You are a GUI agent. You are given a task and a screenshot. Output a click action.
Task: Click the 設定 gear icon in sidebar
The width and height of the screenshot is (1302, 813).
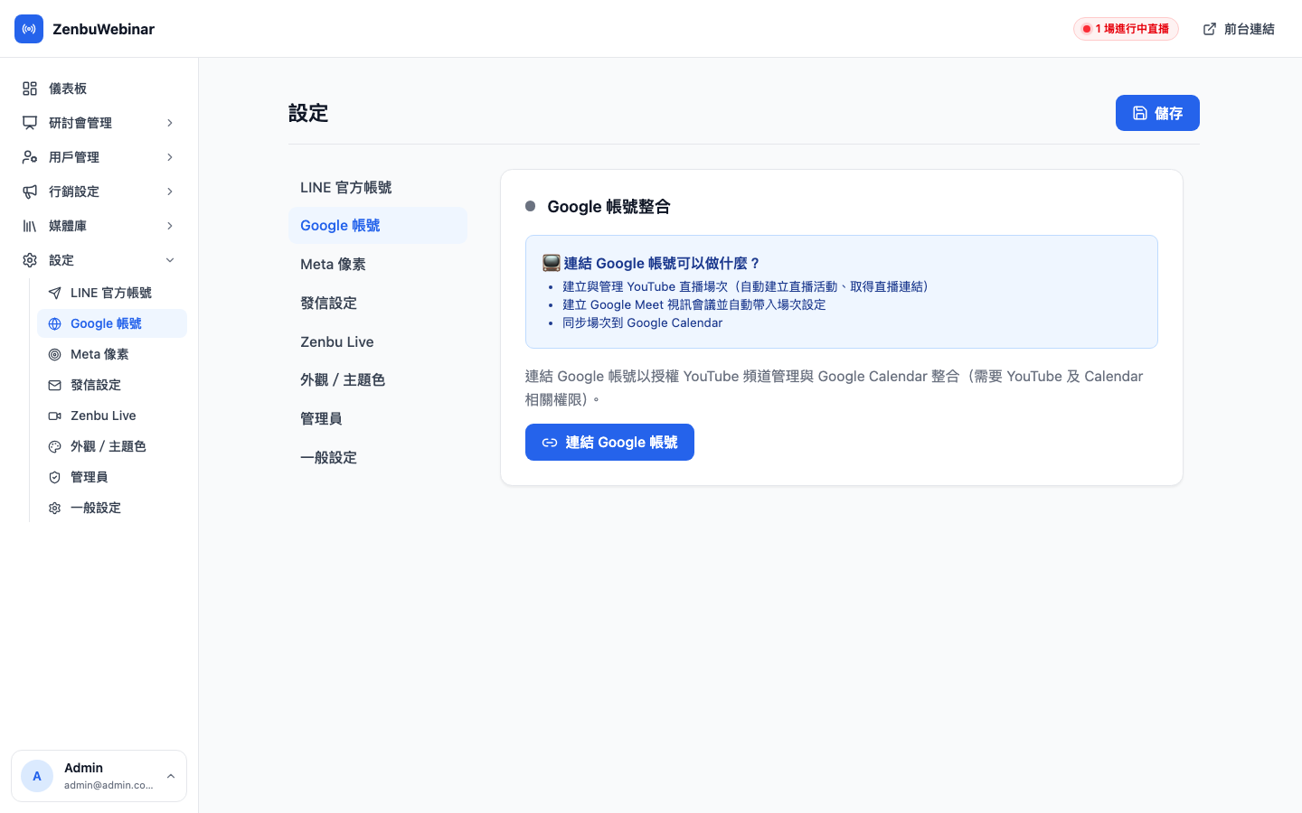[30, 260]
